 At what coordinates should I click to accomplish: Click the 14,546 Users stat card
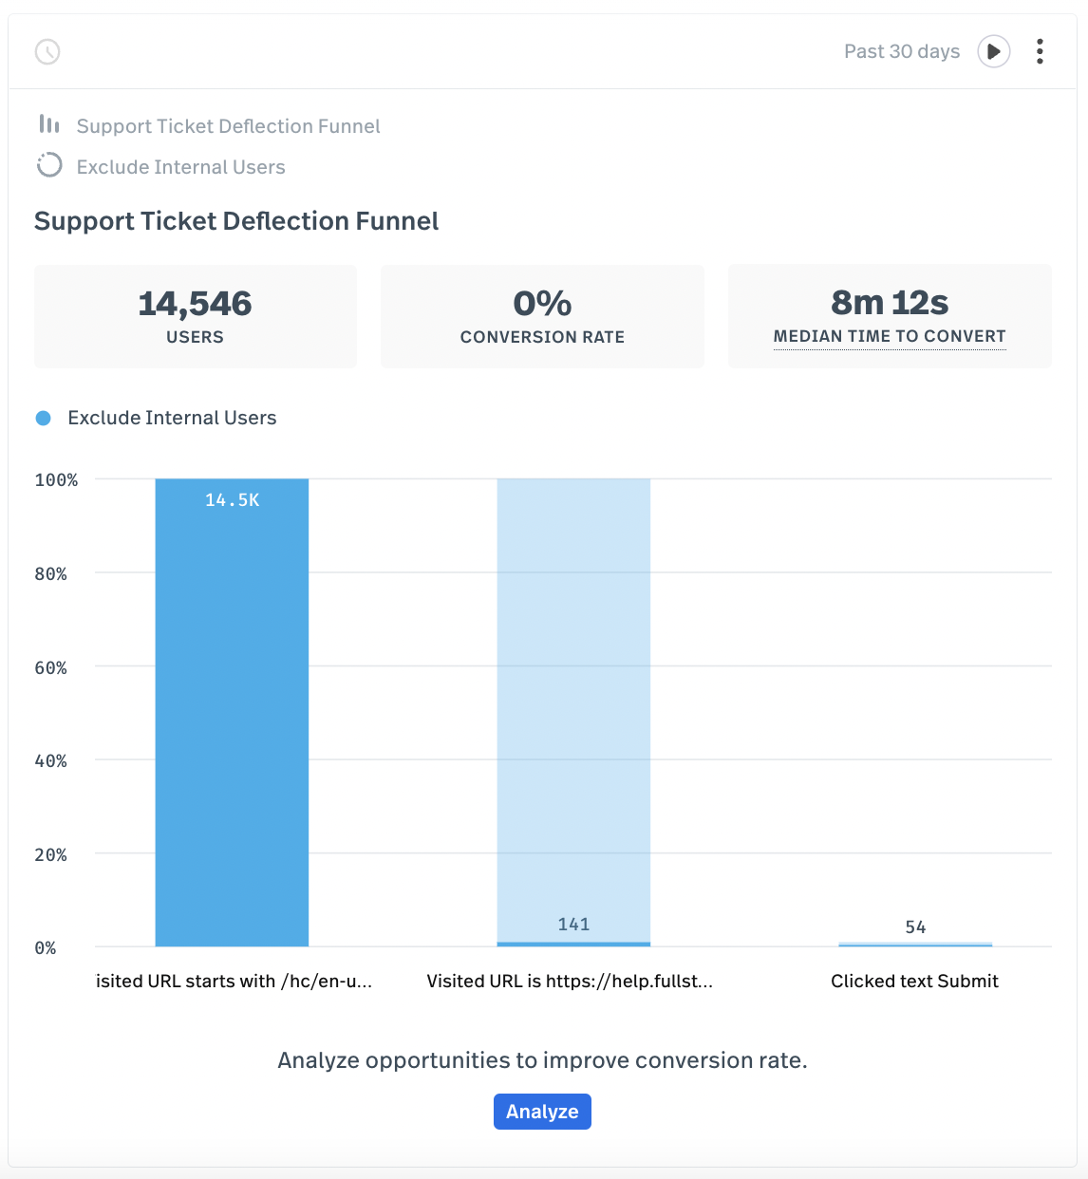tap(196, 316)
